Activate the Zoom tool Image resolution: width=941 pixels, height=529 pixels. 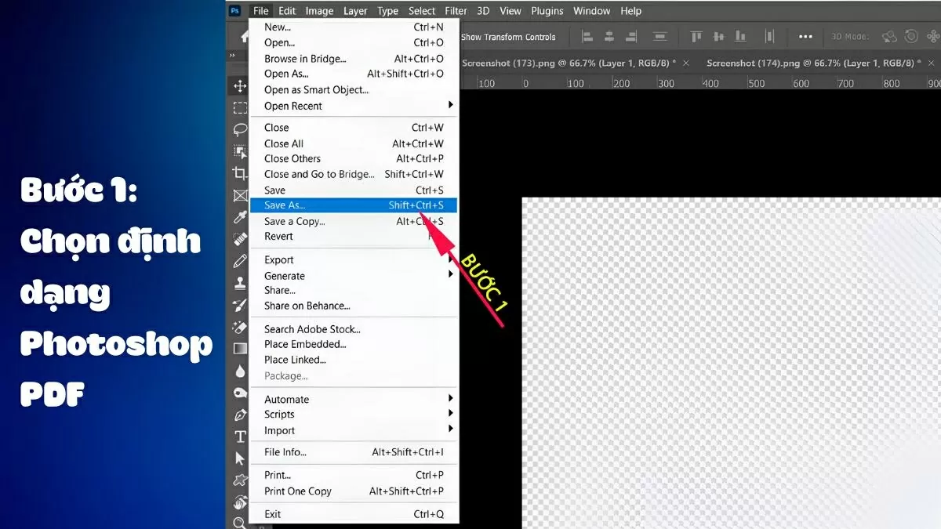[x=239, y=521]
